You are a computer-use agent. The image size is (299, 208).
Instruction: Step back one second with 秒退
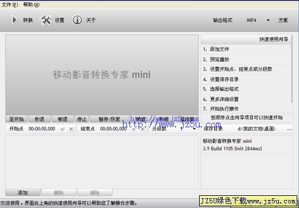39,119
